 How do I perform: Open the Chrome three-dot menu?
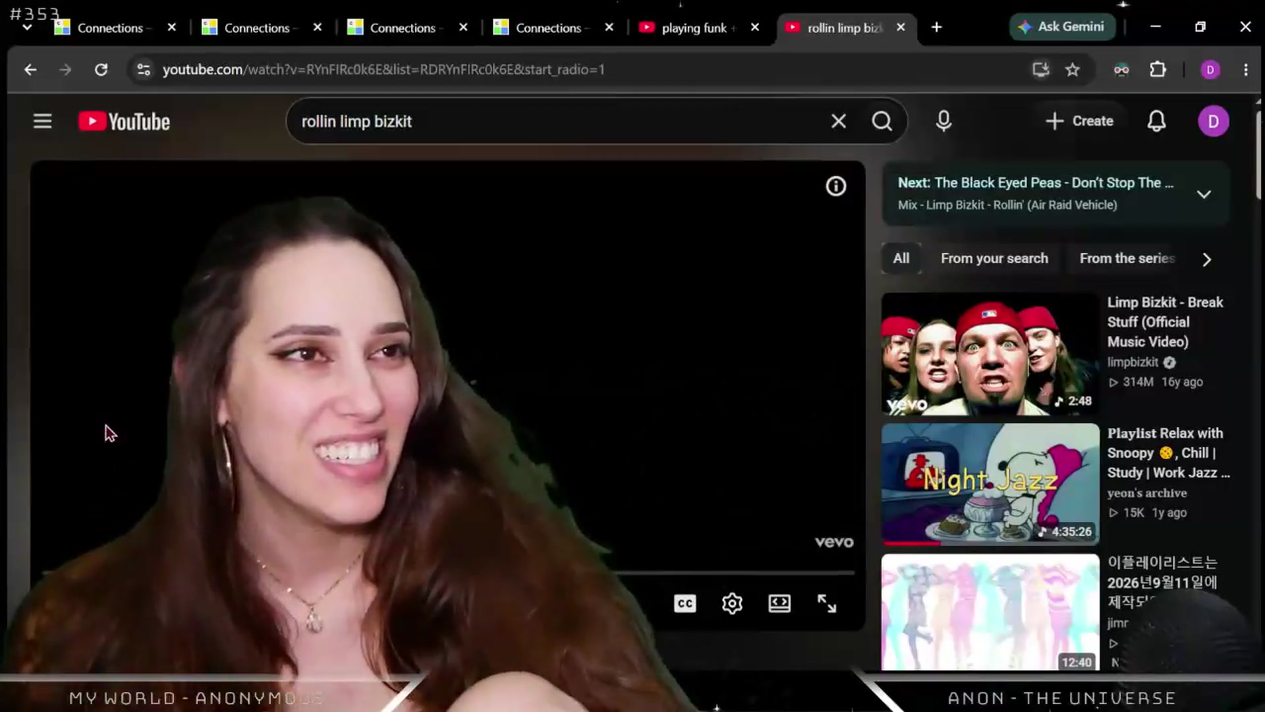click(x=1245, y=69)
